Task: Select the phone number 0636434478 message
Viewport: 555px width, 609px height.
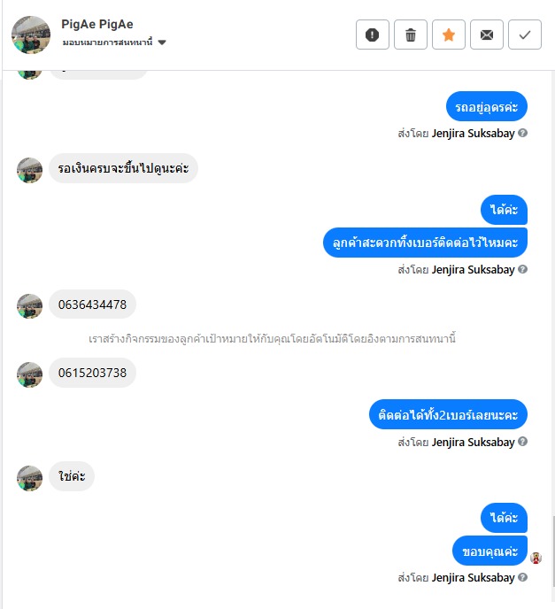Action: click(92, 304)
